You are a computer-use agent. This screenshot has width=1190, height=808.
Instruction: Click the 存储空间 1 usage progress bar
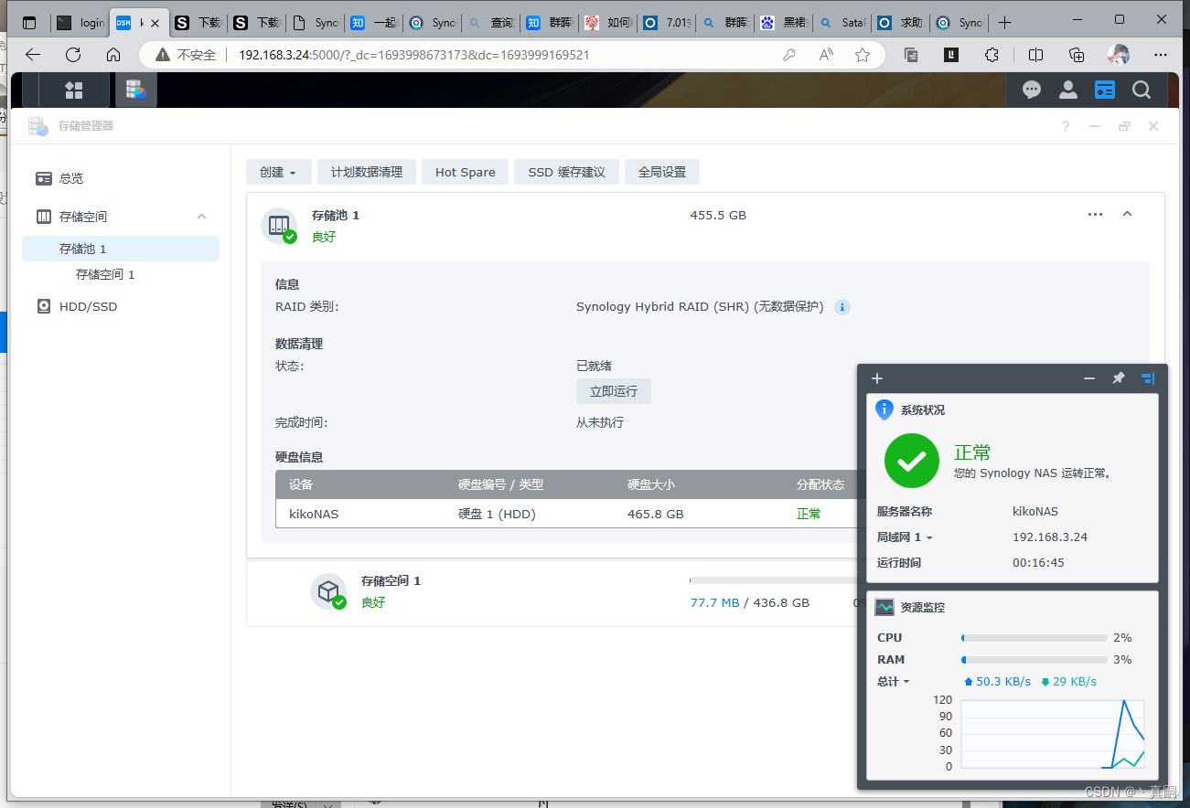(x=772, y=580)
